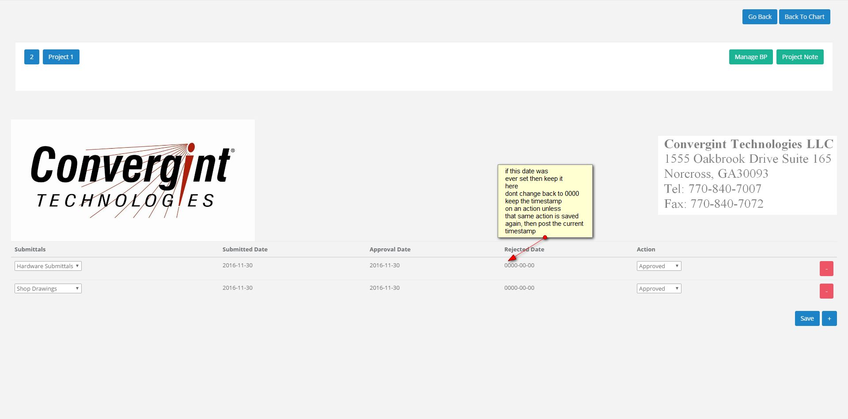Click the Convergint Technologies LLC company name

[x=749, y=144]
